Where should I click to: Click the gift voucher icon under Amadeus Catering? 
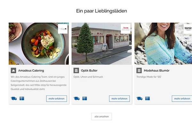22,99
